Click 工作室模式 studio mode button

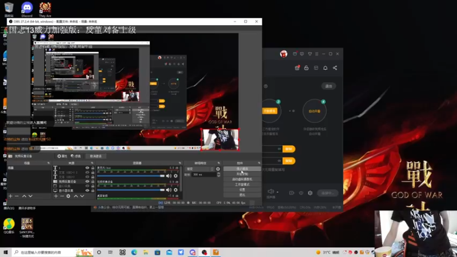point(242,184)
